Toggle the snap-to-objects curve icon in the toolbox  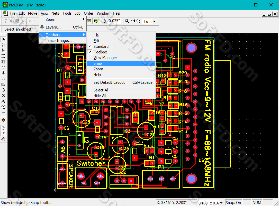coord(3,139)
